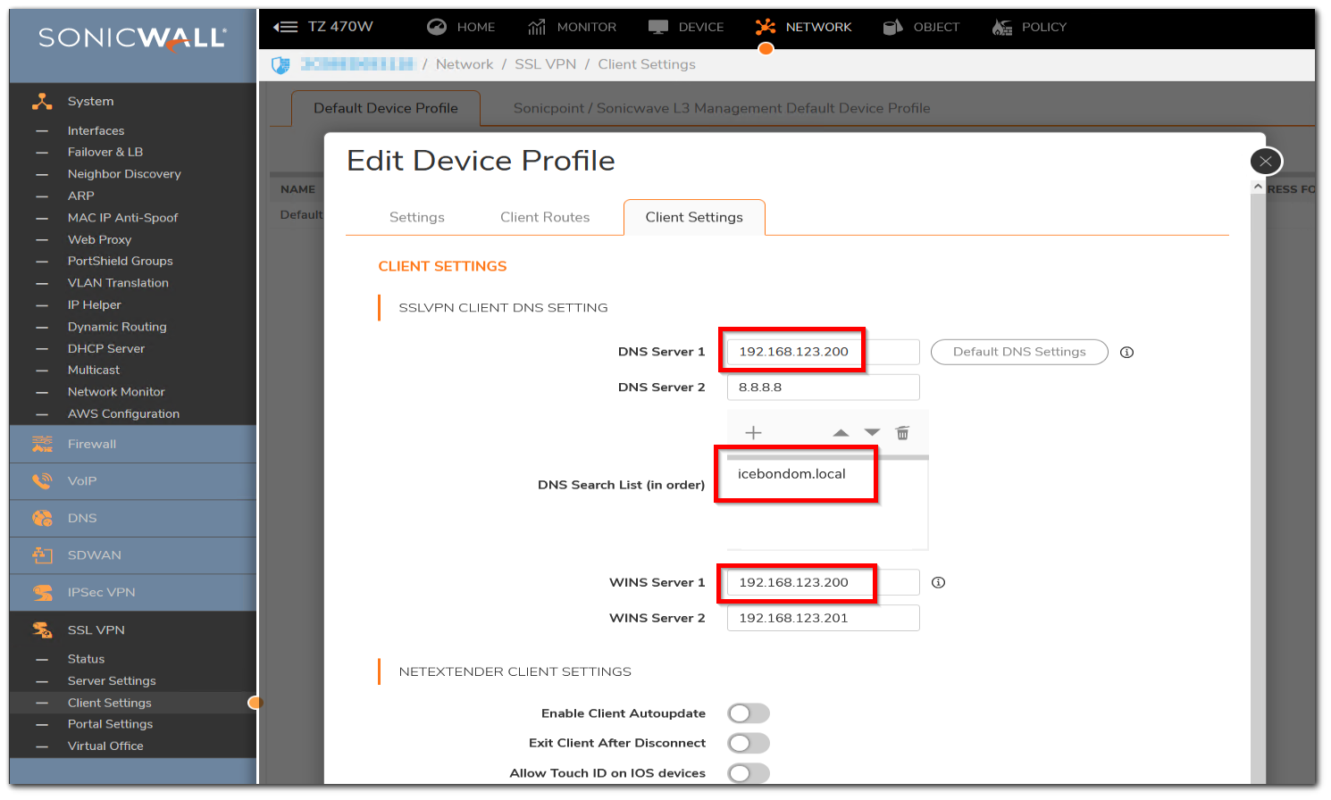Move DNS search entry down arrow

click(x=873, y=433)
